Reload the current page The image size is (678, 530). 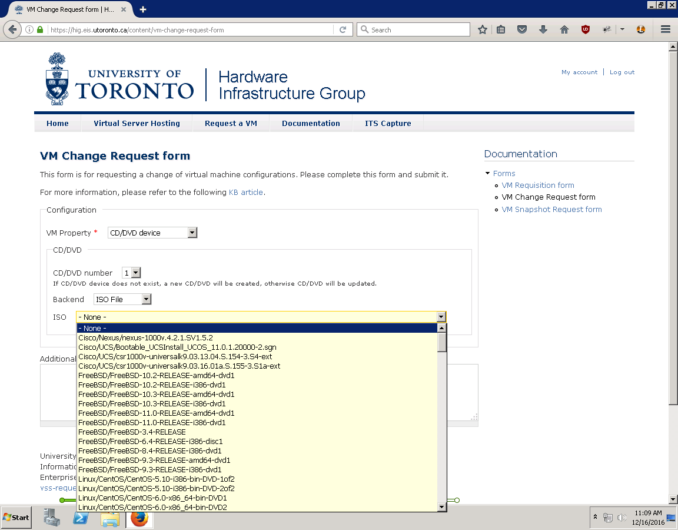[343, 29]
